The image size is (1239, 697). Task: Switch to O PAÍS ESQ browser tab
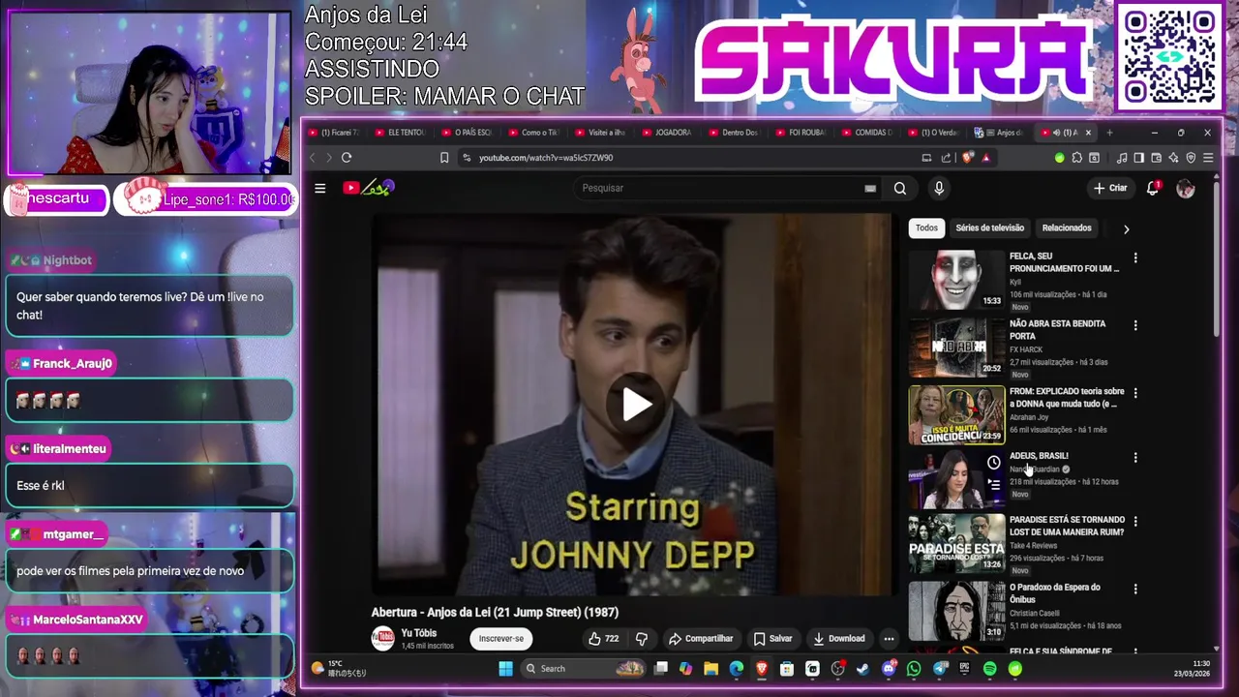coord(466,133)
